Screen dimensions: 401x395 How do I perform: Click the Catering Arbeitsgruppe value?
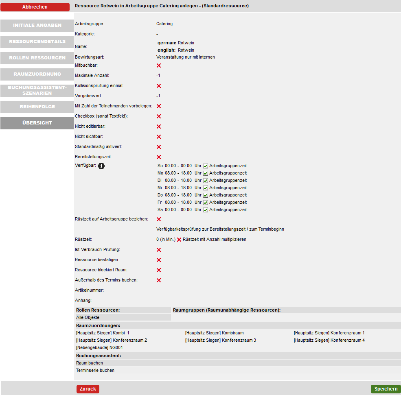[x=164, y=24]
